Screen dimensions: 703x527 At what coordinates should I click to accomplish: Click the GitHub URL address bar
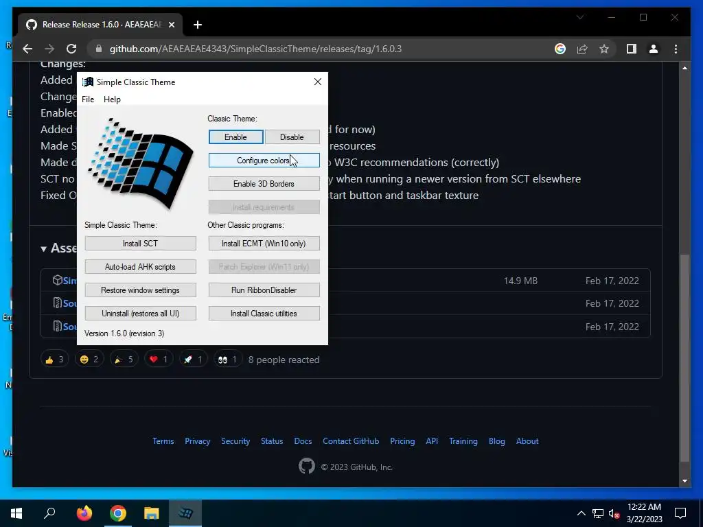click(255, 49)
